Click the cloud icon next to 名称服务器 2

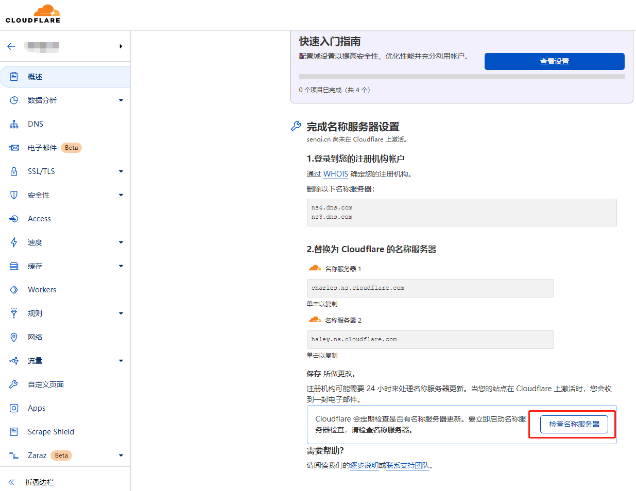[x=315, y=320]
